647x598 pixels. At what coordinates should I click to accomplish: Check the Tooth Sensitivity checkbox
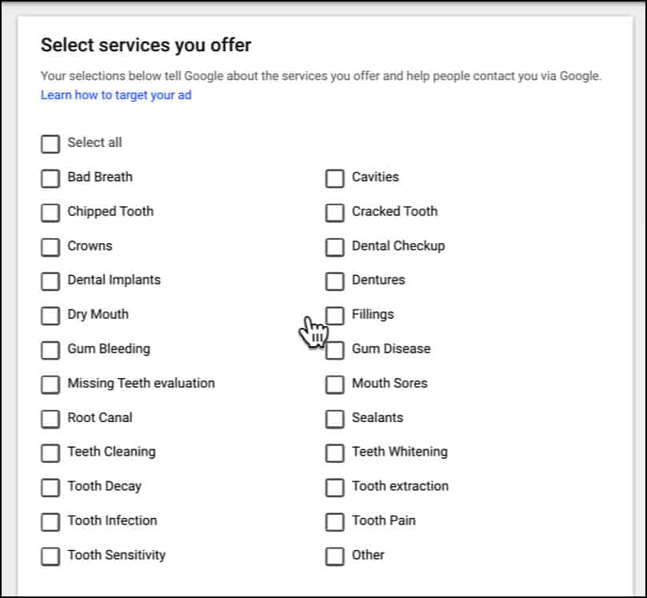pyautogui.click(x=50, y=556)
